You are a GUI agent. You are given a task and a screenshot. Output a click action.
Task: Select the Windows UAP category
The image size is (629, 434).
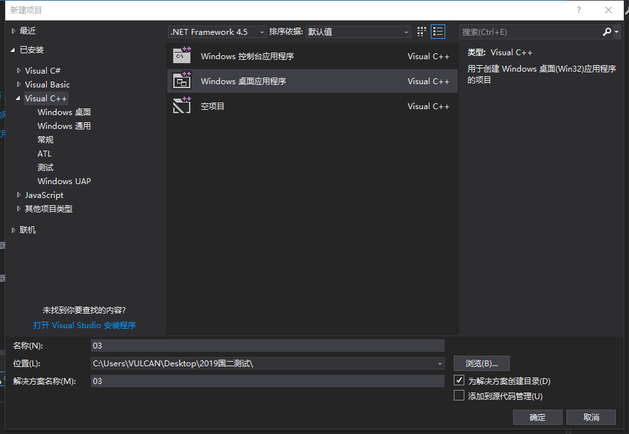64,181
